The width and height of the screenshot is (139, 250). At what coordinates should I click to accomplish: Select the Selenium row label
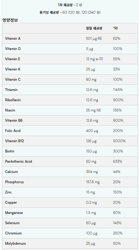tap(12, 223)
